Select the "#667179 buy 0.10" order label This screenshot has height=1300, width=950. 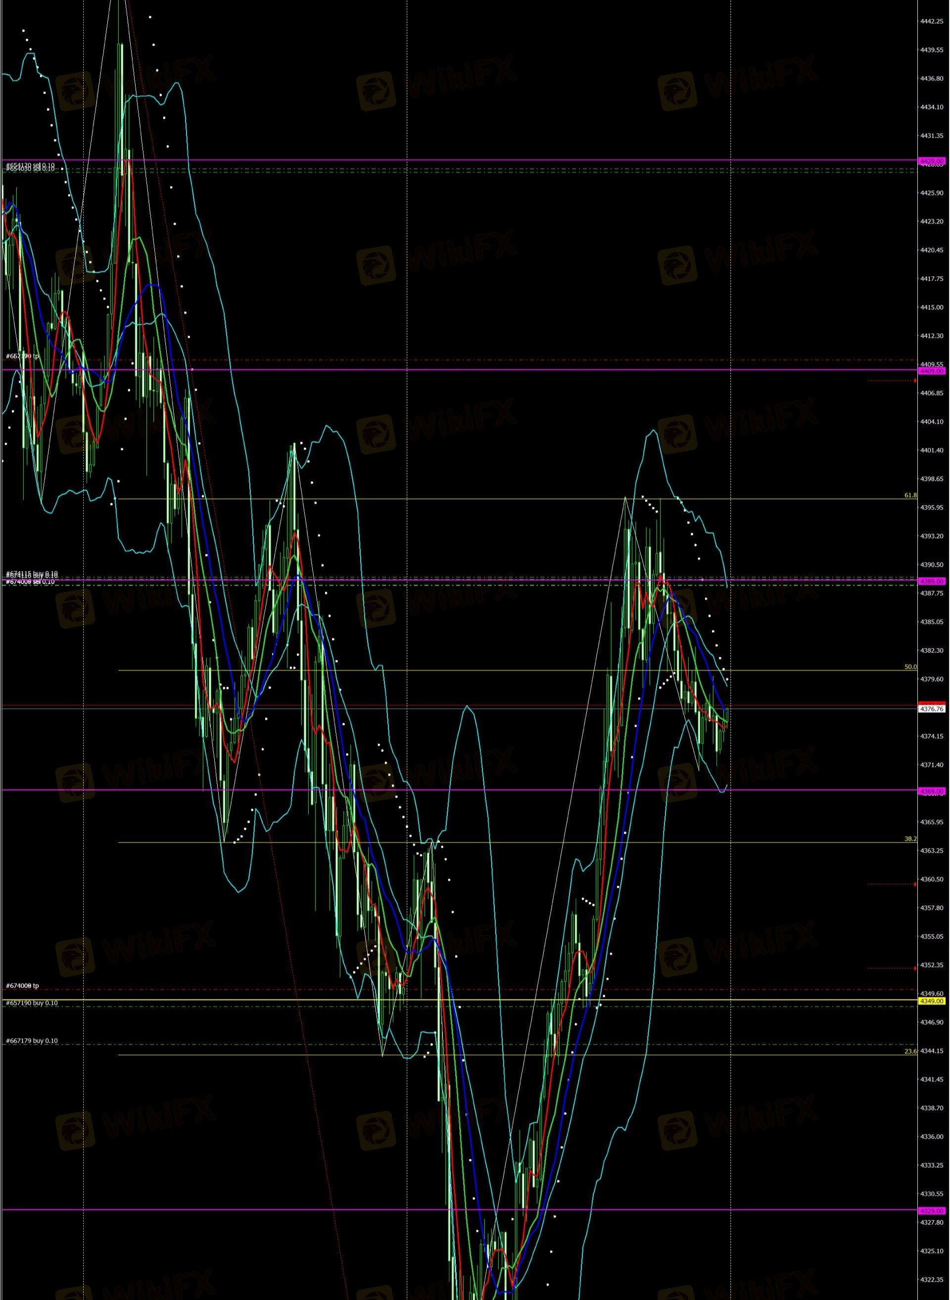pos(32,1041)
